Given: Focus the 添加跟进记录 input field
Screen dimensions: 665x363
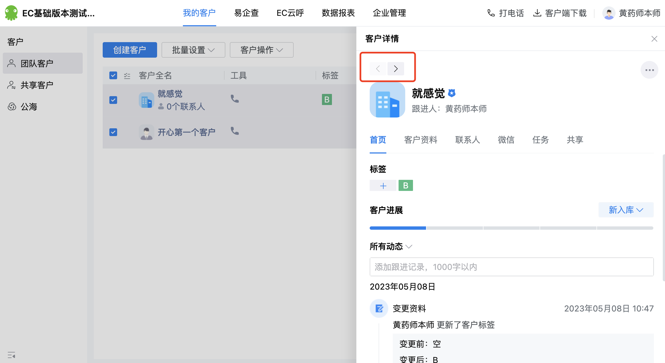Looking at the screenshot, I should pos(512,267).
